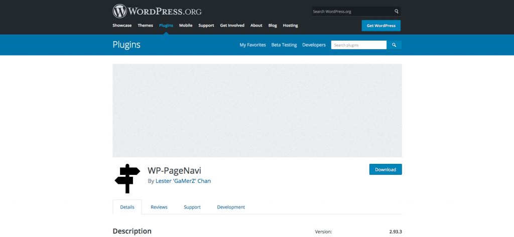Image resolution: width=514 pixels, height=237 pixels.
Task: Focus the Search plugins input field
Action: (x=358, y=45)
